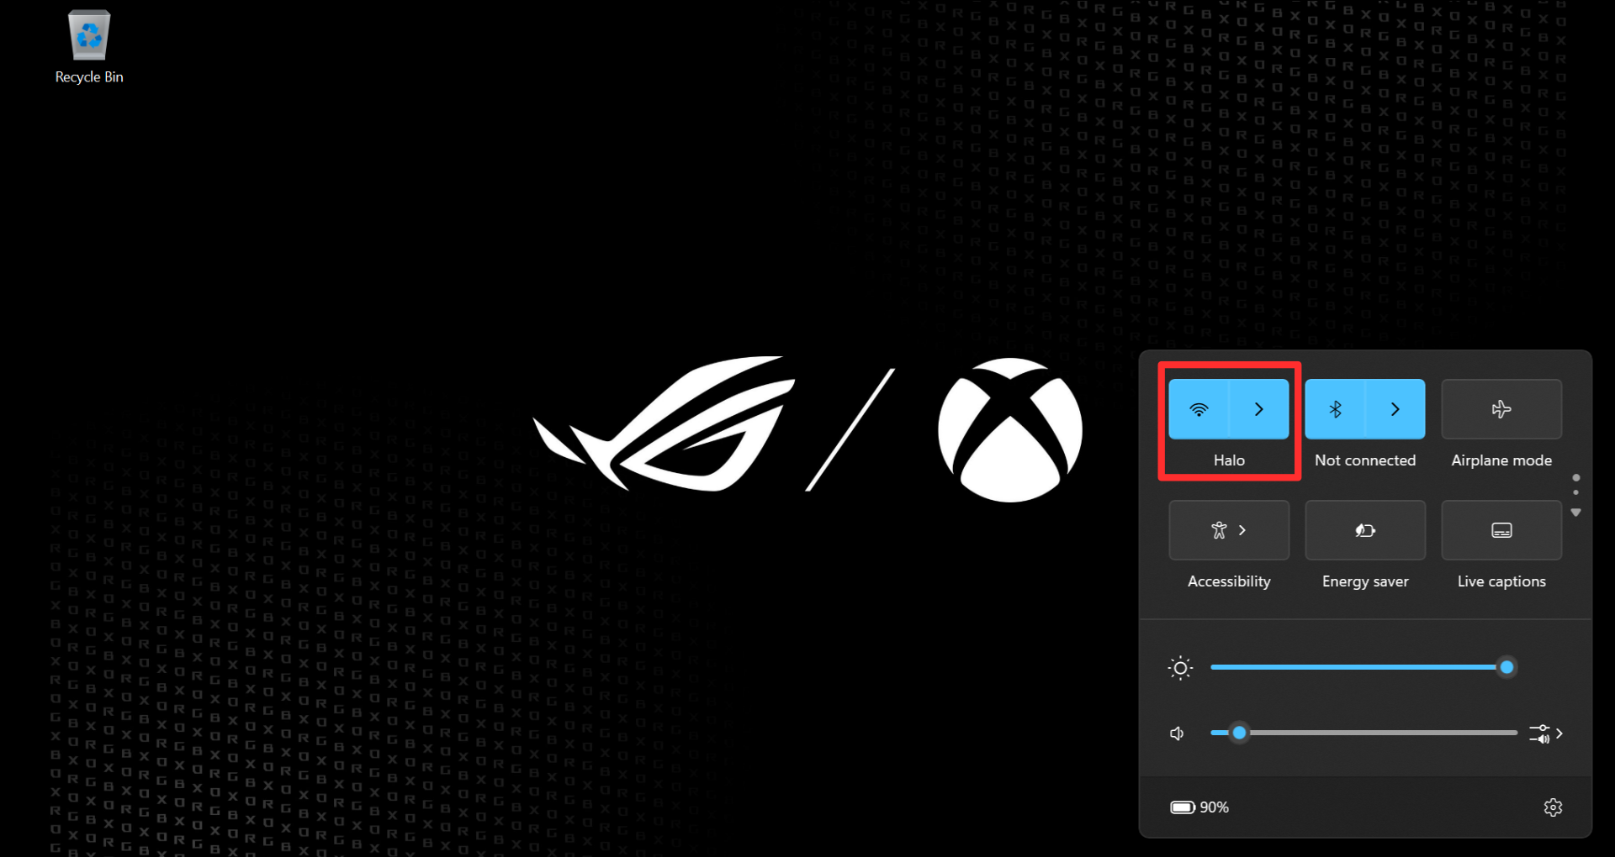1615x857 pixels.
Task: Expand Accessibility options
Action: pyautogui.click(x=1243, y=530)
